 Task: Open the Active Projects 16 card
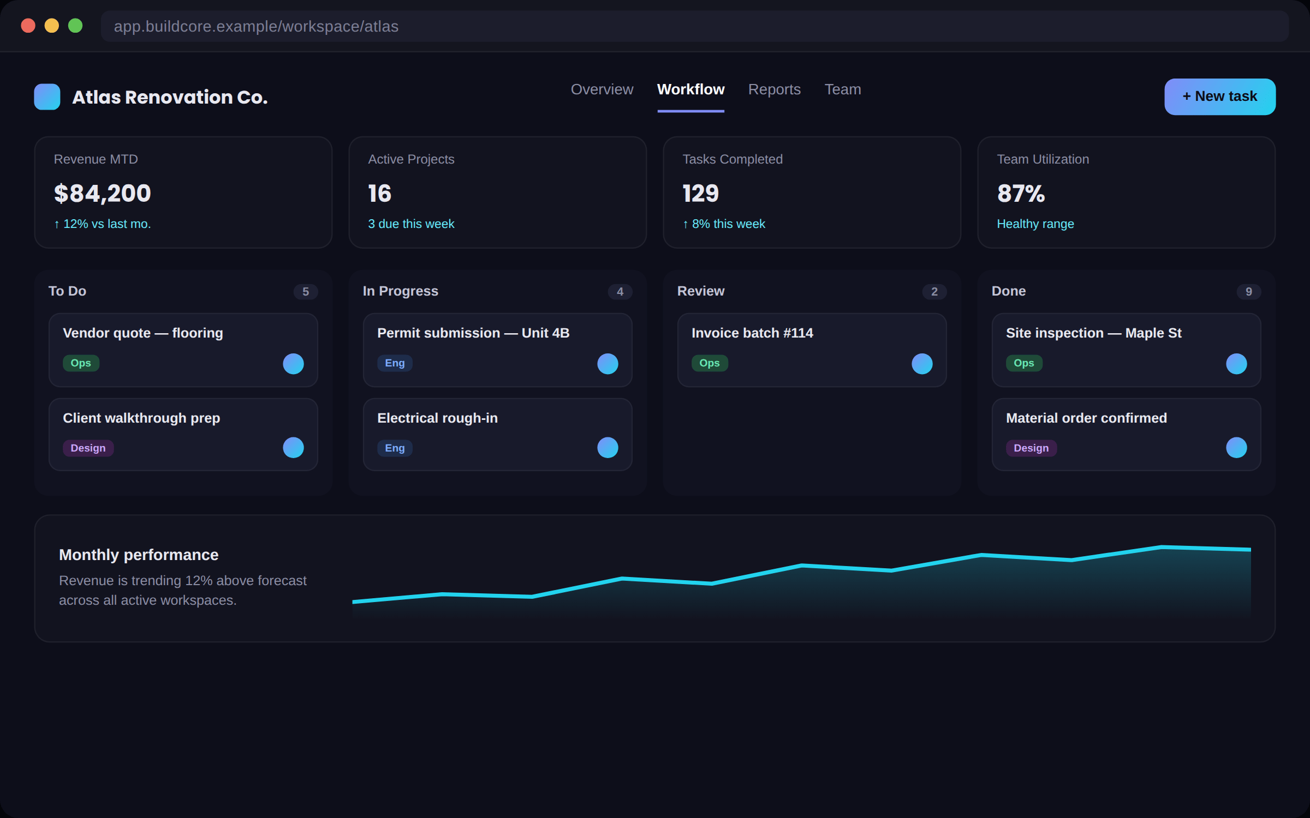(x=498, y=193)
